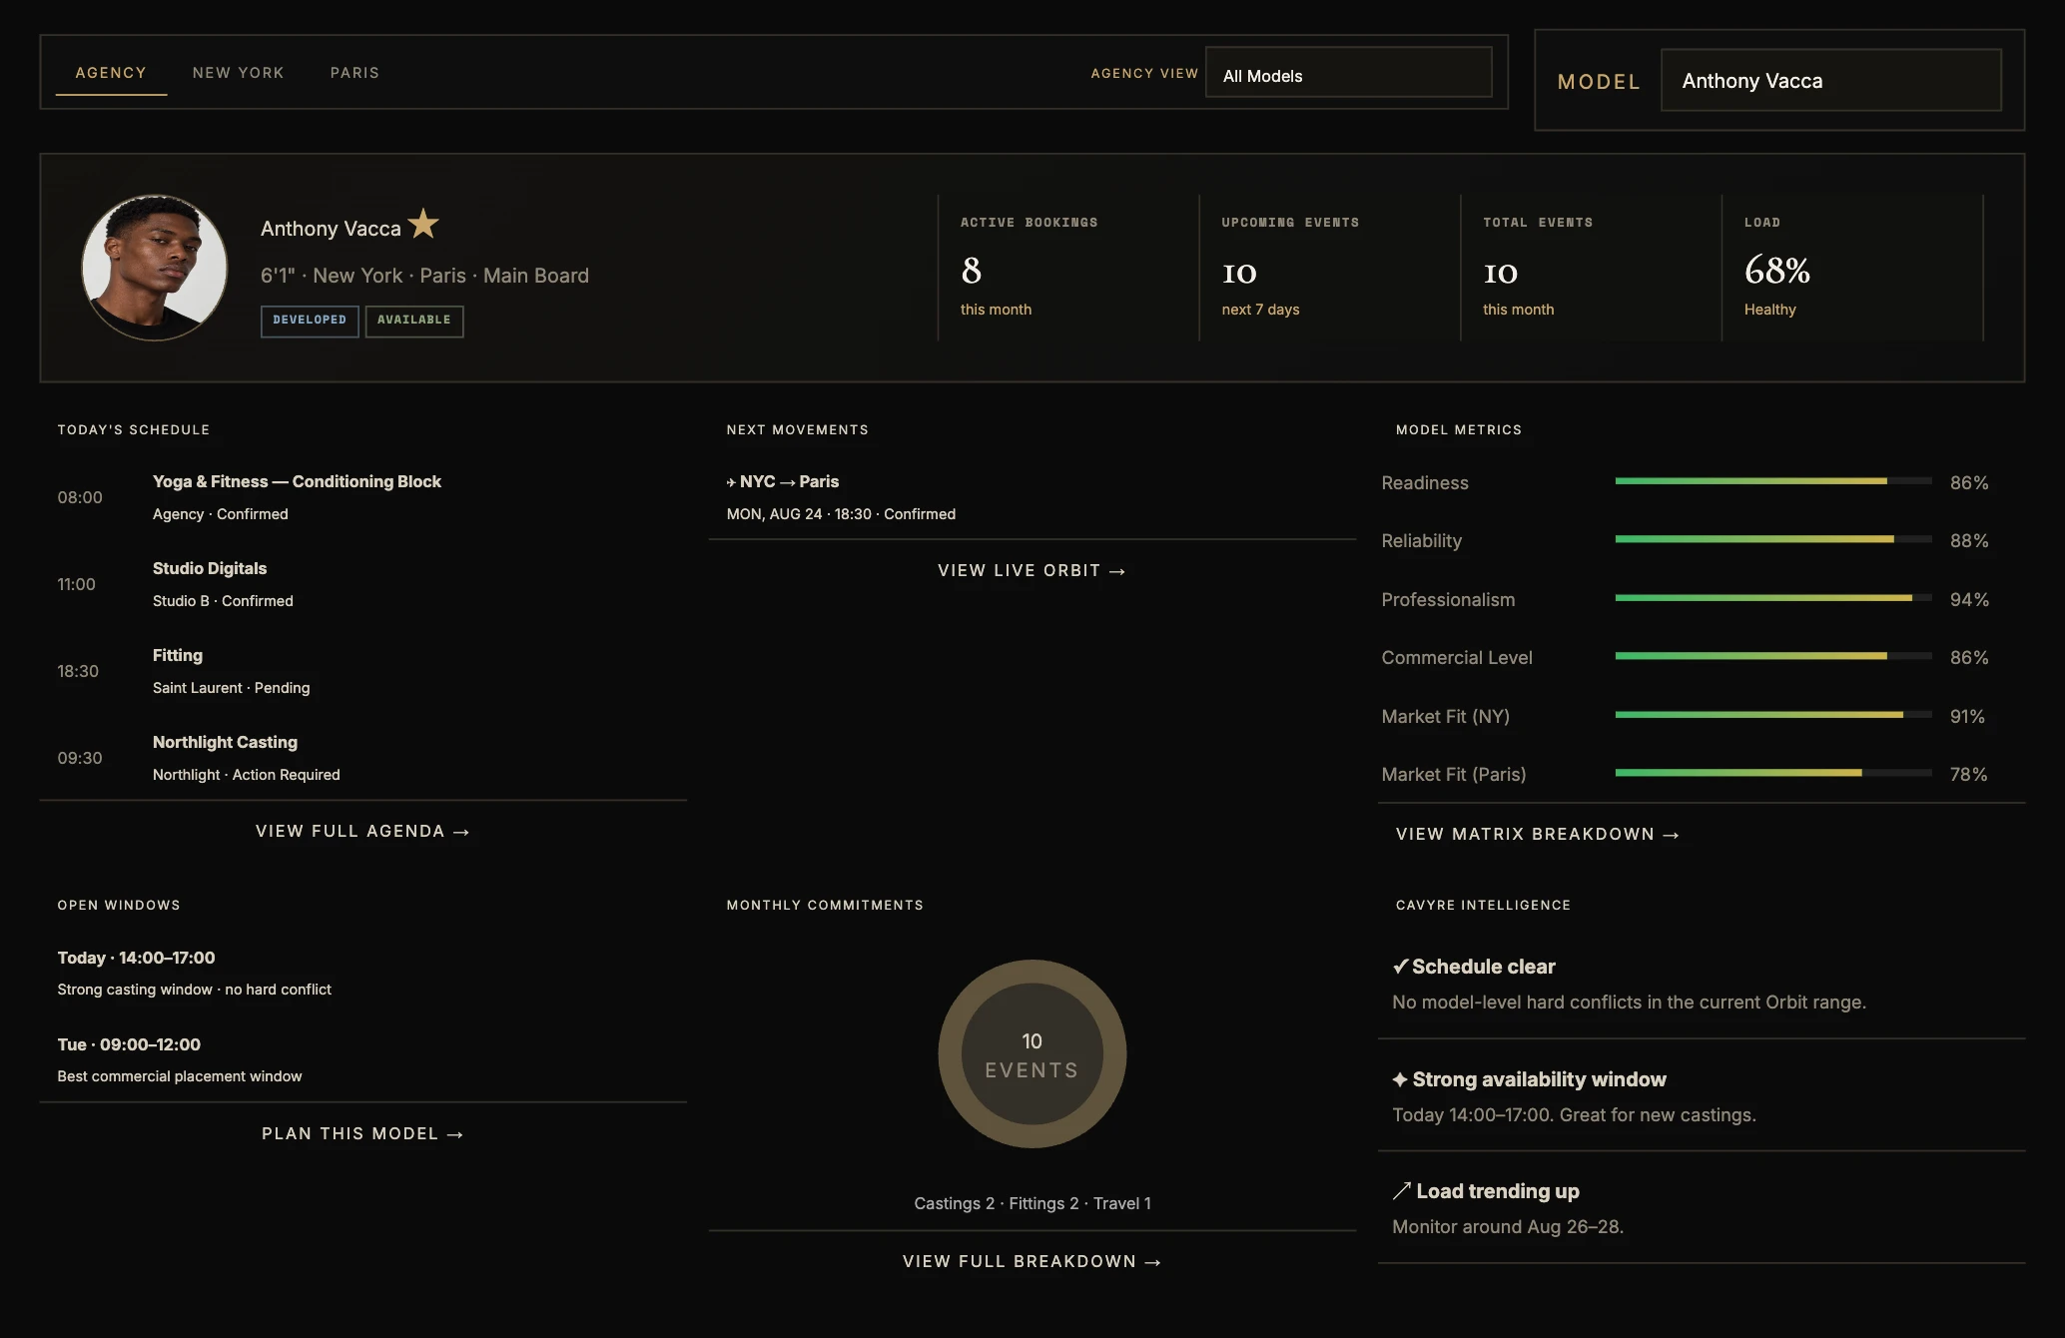The width and height of the screenshot is (2065, 1338).
Task: Switch to the Paris tab
Action: pos(354,73)
